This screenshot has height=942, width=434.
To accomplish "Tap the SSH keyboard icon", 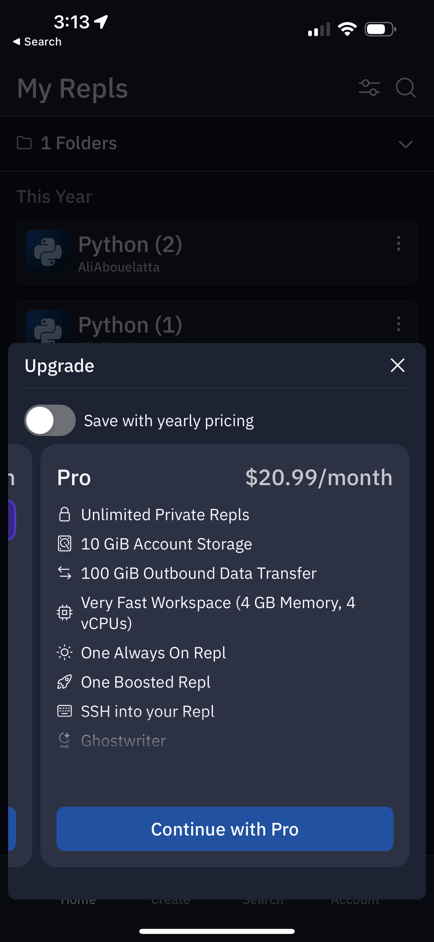I will click(65, 711).
